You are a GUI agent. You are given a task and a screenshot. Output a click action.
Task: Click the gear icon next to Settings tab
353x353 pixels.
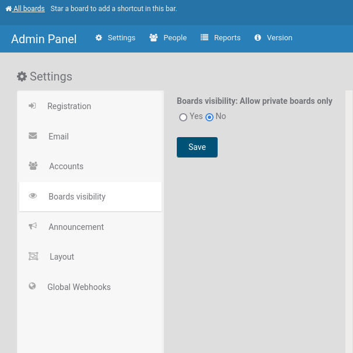click(x=99, y=38)
